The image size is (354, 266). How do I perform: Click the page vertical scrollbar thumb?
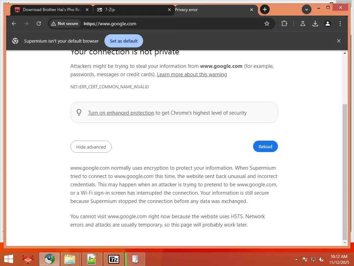tap(345, 172)
